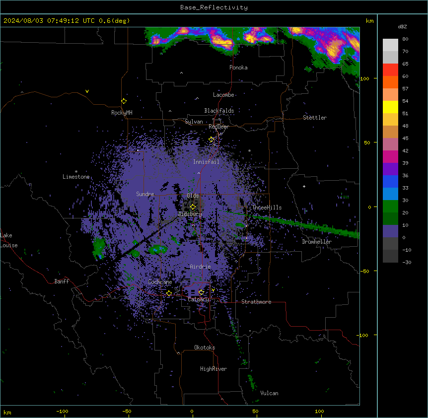Image resolution: width=428 pixels, height=418 pixels.
Task: Click the Okotoks town label
Action: click(205, 348)
